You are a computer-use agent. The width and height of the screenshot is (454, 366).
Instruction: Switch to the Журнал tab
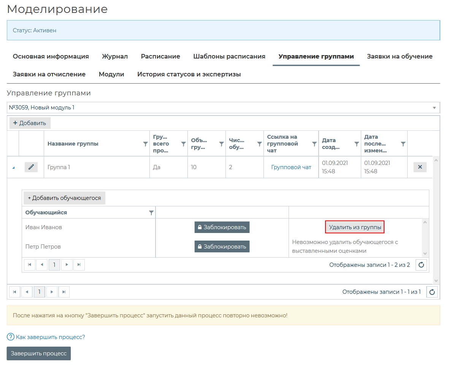point(114,57)
